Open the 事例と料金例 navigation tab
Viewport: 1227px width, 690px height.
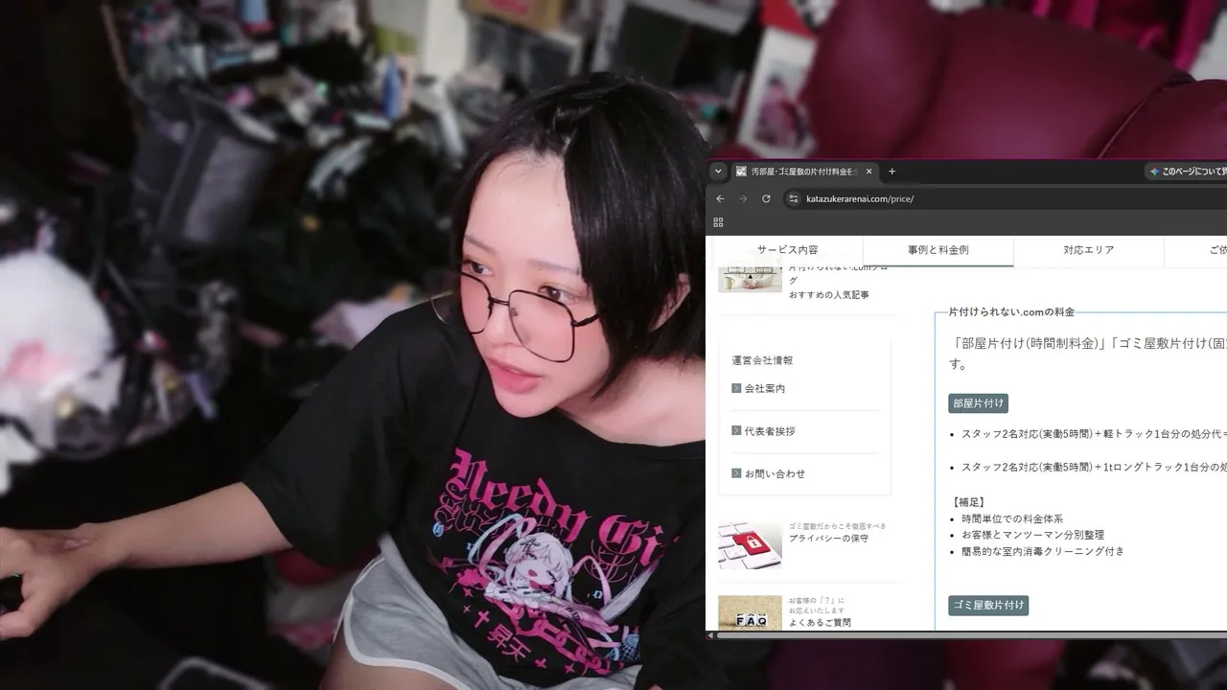(938, 250)
